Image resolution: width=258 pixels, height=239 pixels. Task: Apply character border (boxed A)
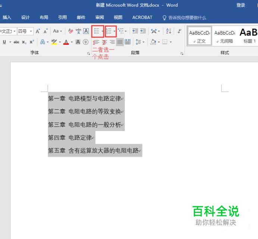click(86, 31)
